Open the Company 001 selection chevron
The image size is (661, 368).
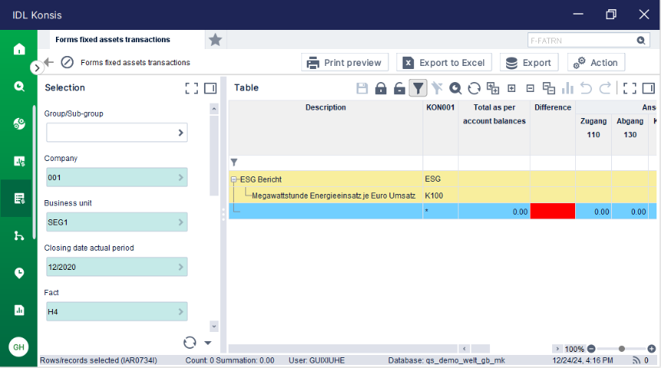pos(181,177)
